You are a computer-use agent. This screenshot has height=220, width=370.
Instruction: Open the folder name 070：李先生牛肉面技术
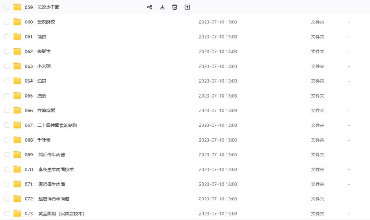tap(49, 169)
